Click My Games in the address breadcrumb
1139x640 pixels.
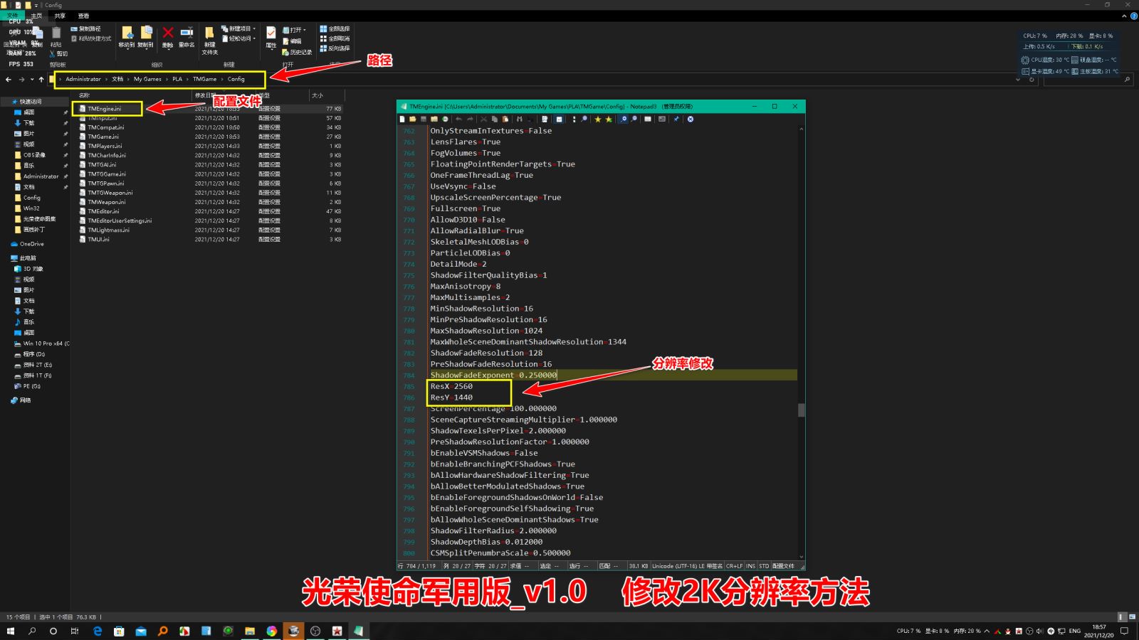tap(147, 79)
